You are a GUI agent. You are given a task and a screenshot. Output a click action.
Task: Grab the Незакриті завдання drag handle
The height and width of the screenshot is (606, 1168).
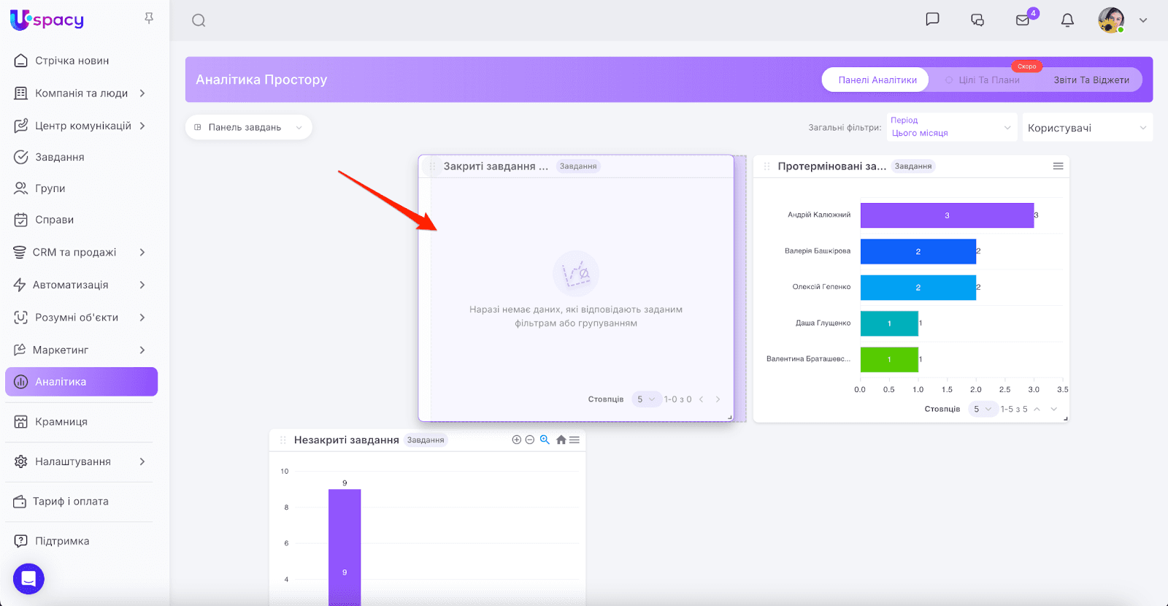point(283,440)
